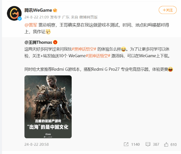This screenshot has width=181, height=154.
Task: Open the @王腾Thomas profile link
Action: coord(38,42)
